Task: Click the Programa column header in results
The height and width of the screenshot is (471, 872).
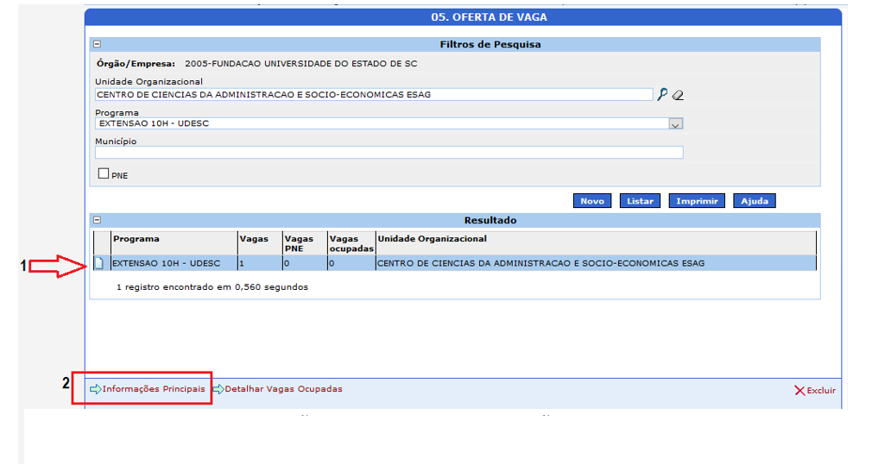Action: (x=136, y=239)
